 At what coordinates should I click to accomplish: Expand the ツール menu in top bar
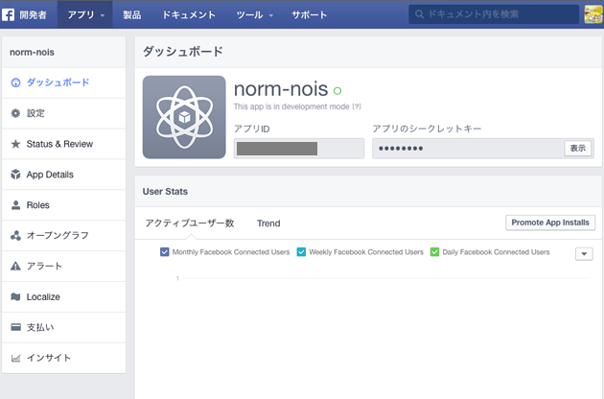coord(254,15)
